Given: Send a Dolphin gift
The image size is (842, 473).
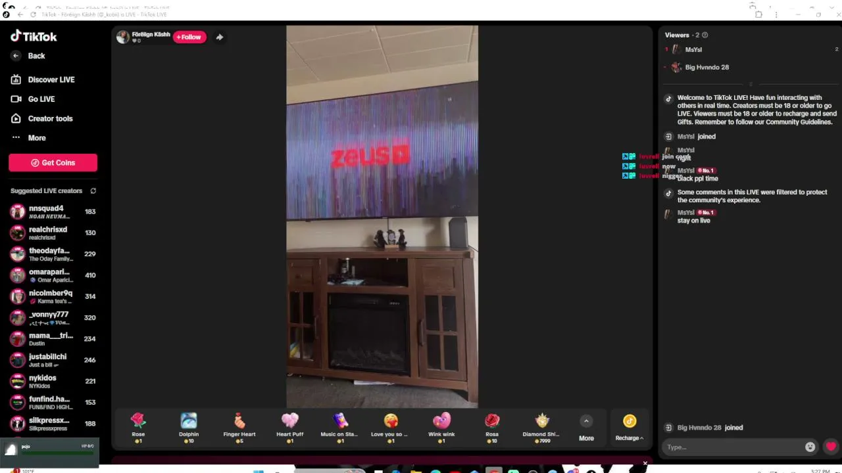Looking at the screenshot, I should [x=189, y=428].
